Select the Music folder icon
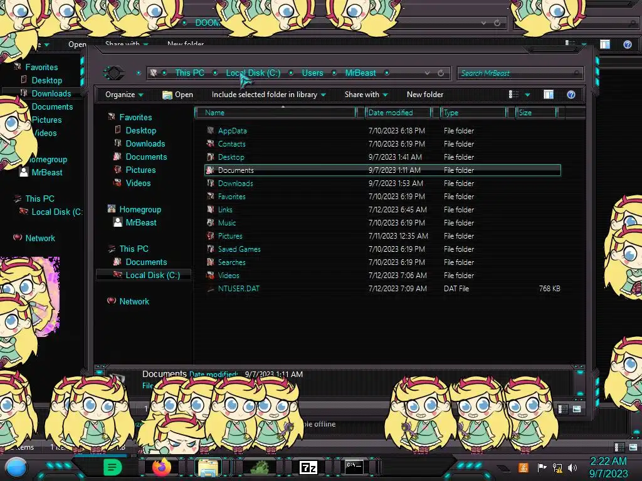Screen dimensions: 642x481 [x=211, y=222]
